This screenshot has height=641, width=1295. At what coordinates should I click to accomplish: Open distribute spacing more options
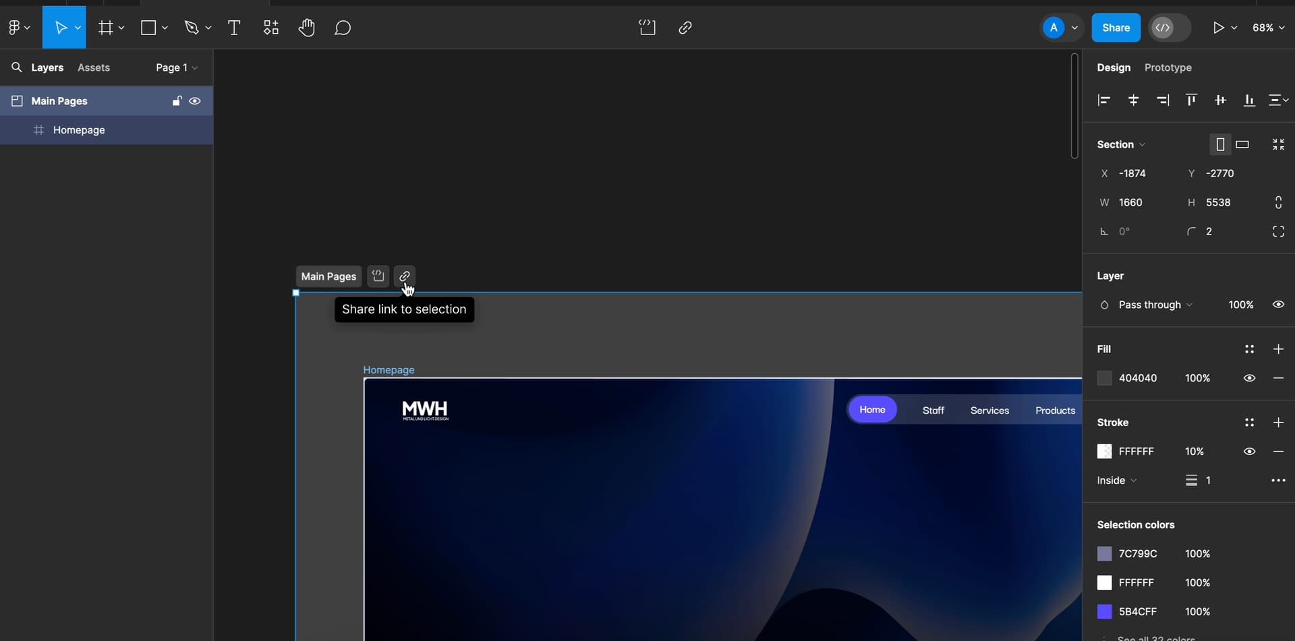[x=1279, y=100]
